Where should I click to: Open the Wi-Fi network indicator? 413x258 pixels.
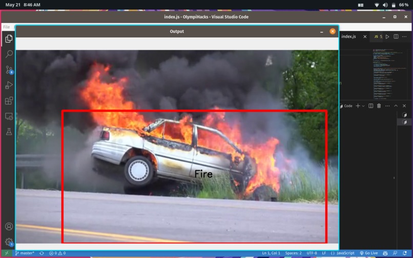pos(377,5)
